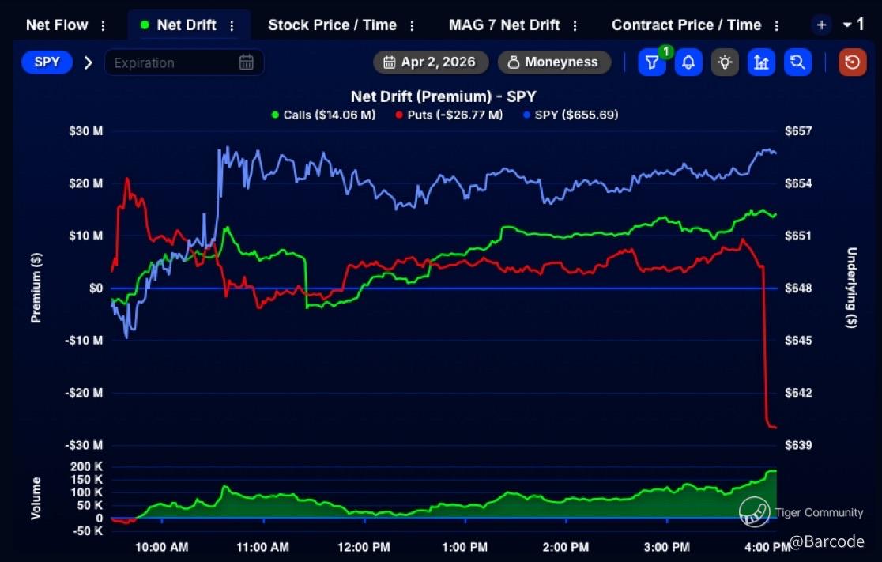Open Net Drift tab options menu

tap(232, 26)
